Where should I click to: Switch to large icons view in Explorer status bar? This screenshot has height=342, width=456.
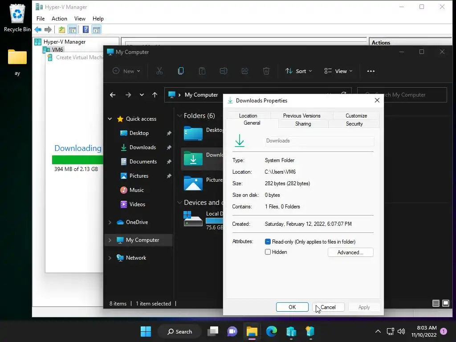click(445, 303)
